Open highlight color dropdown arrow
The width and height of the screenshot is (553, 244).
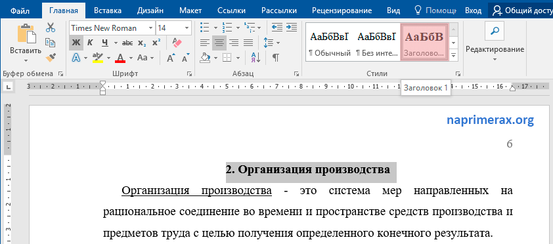[x=108, y=58]
